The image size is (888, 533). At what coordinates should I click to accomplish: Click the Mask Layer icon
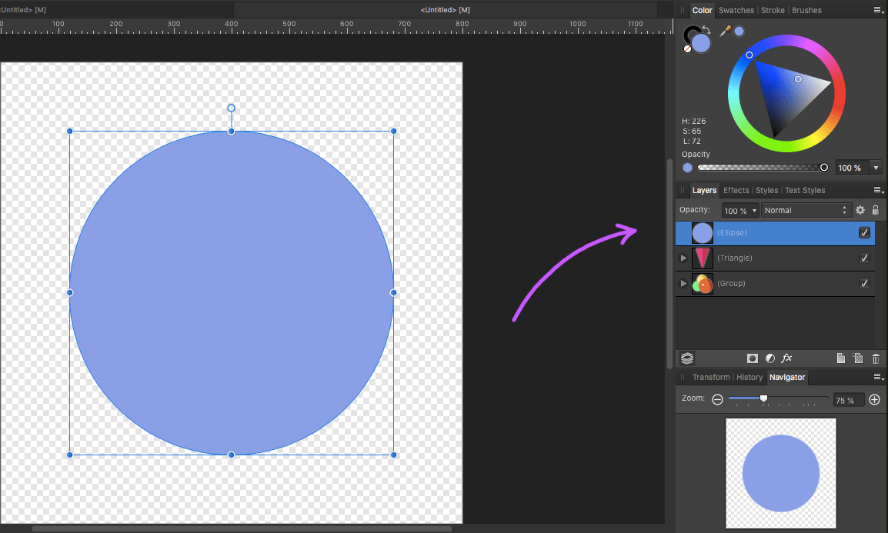coord(753,358)
